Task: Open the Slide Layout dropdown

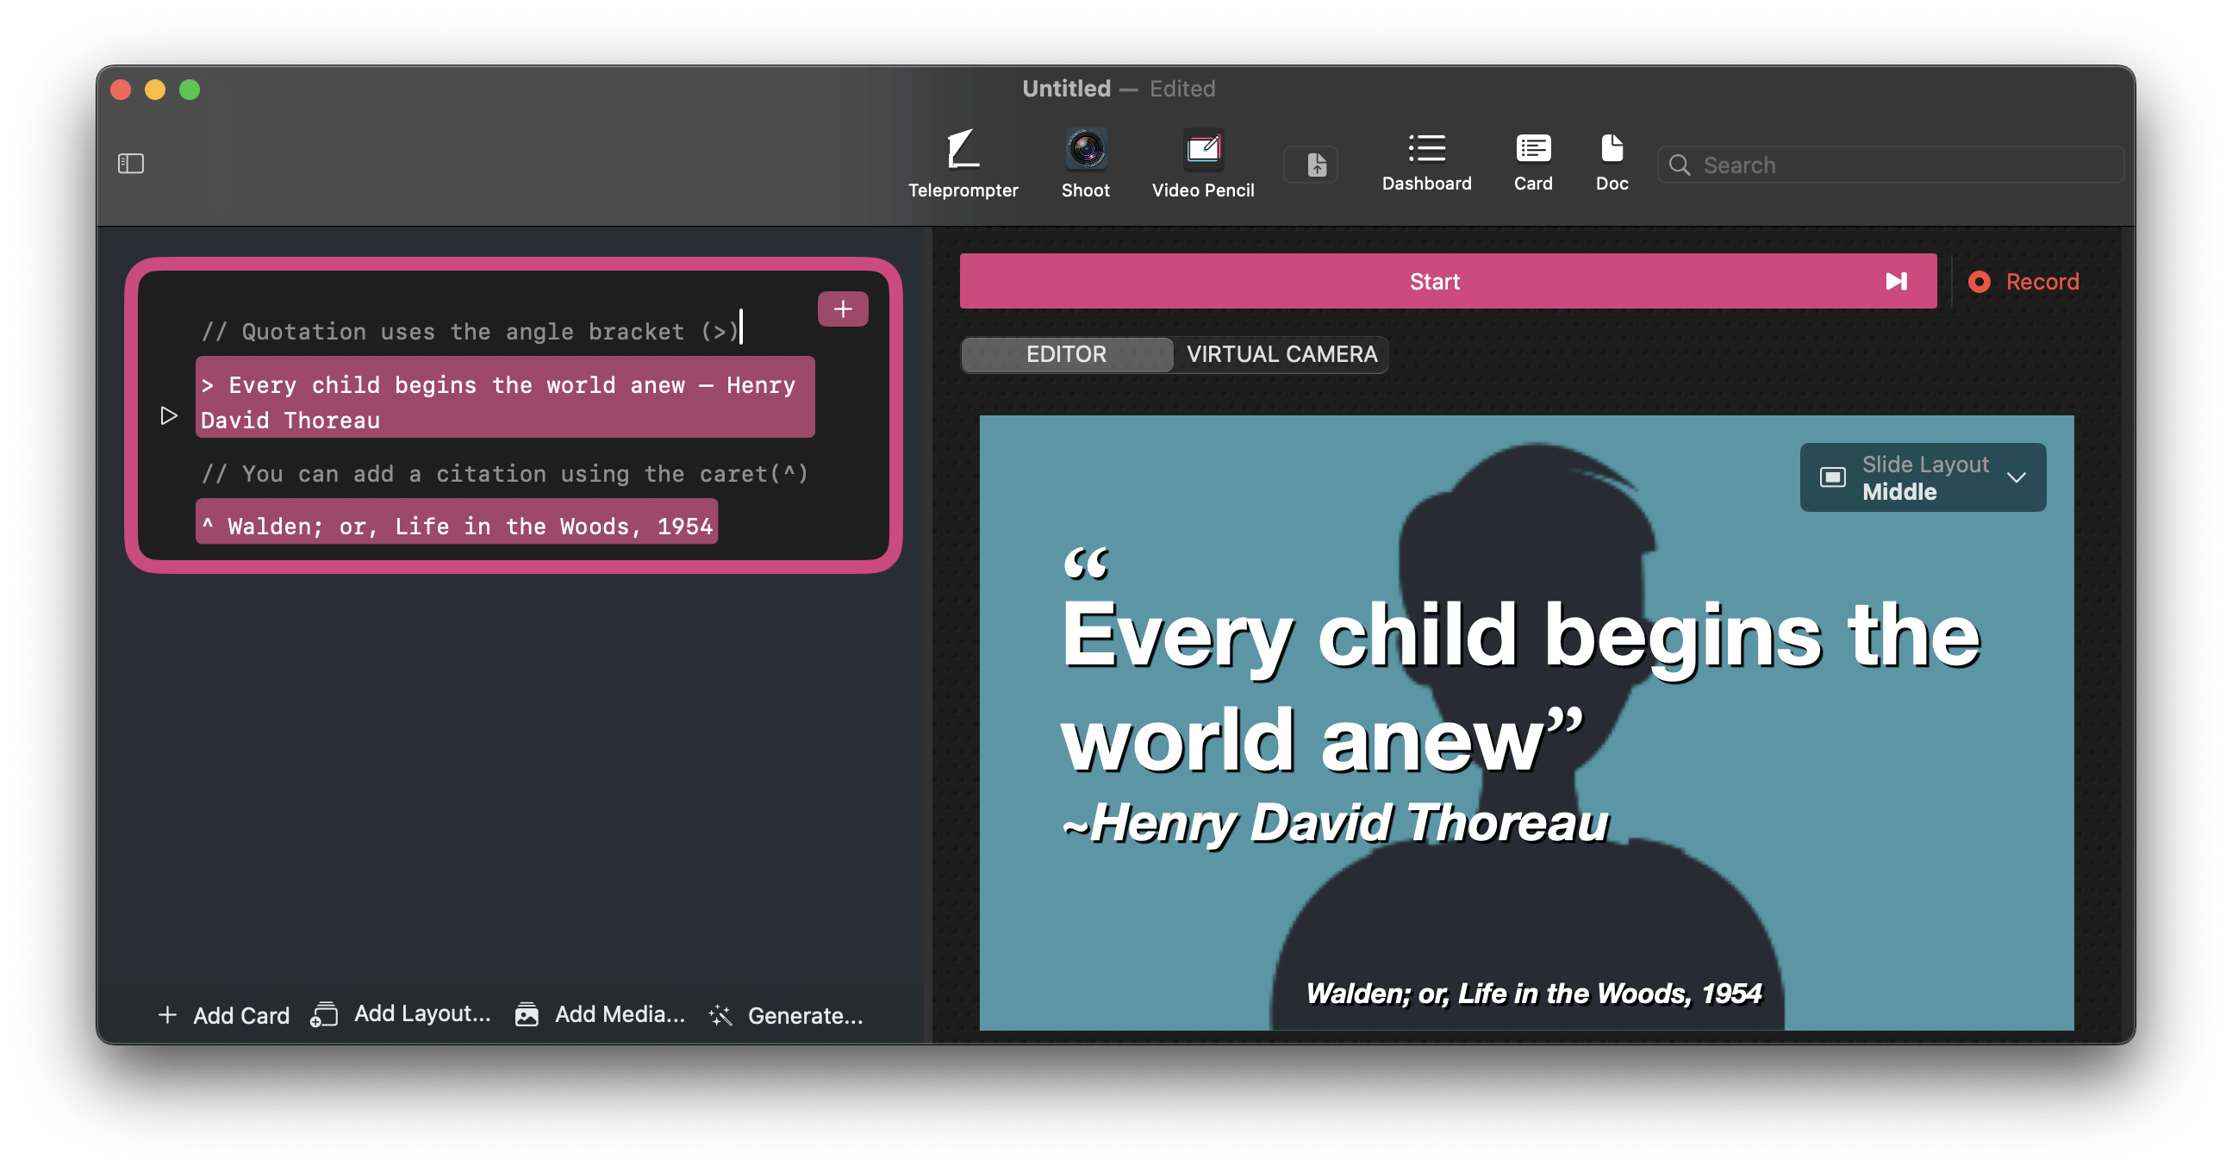Action: pos(1922,477)
